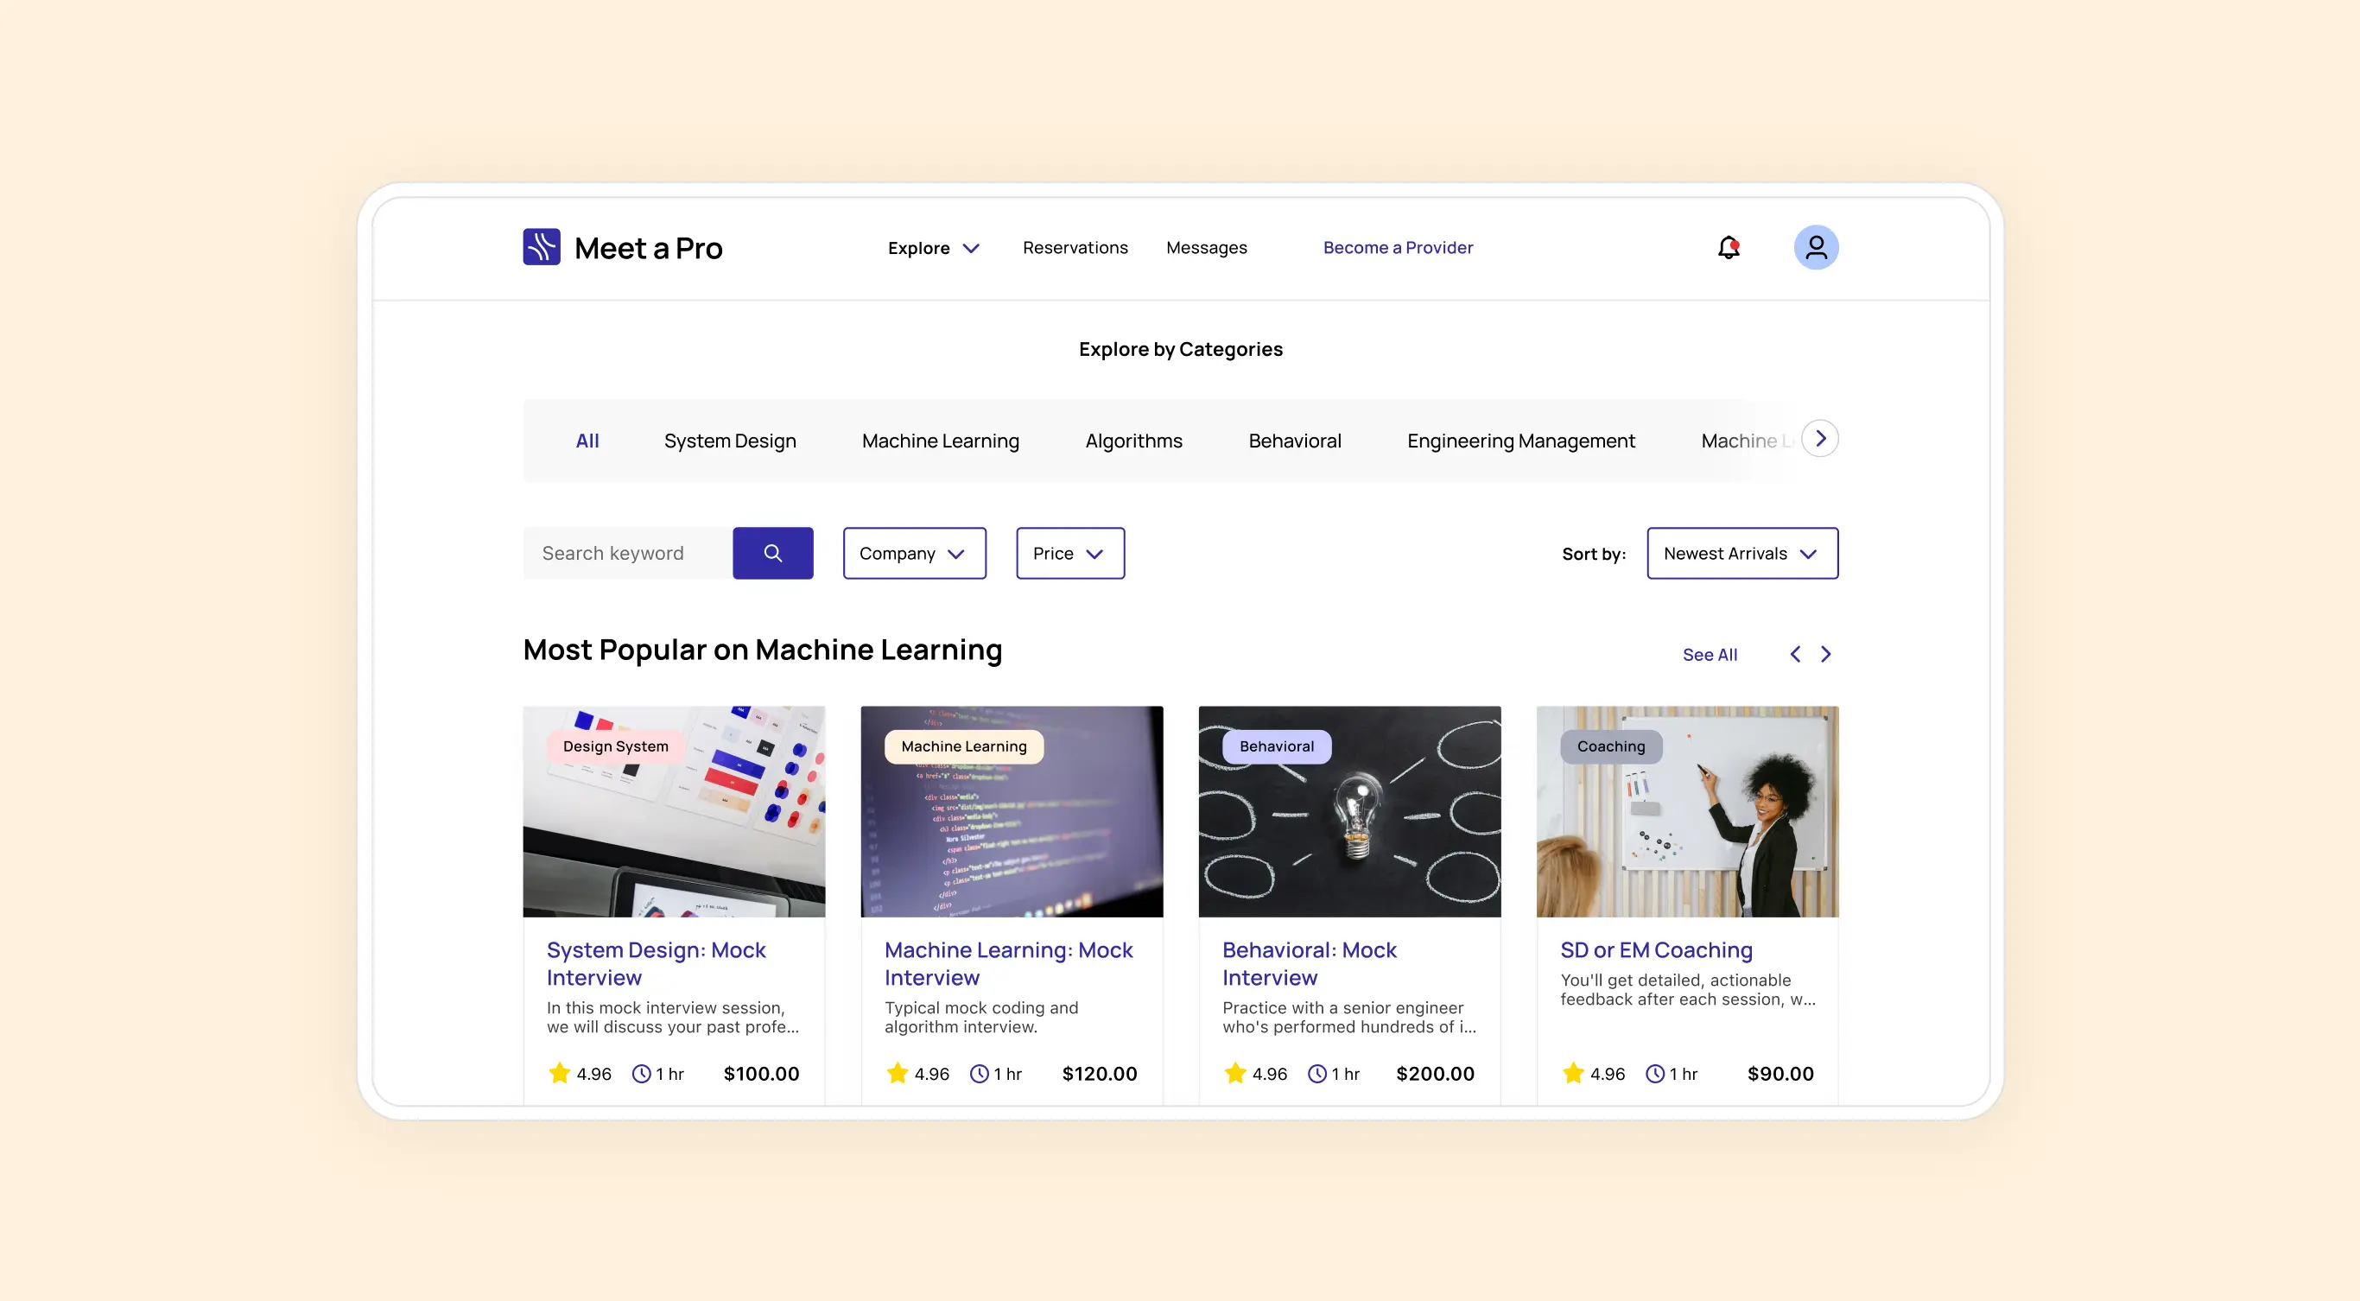This screenshot has width=2360, height=1301.
Task: Click the Become a Provider link
Action: tap(1397, 247)
